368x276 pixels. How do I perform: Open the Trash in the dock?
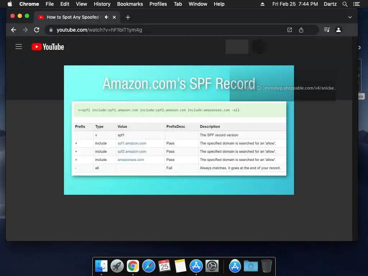tap(267, 266)
